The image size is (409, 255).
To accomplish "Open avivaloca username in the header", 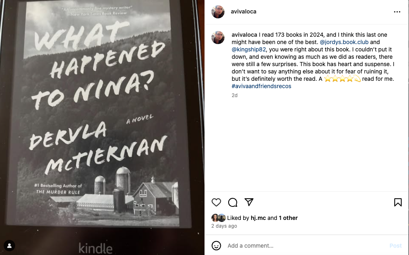I will tap(244, 11).
